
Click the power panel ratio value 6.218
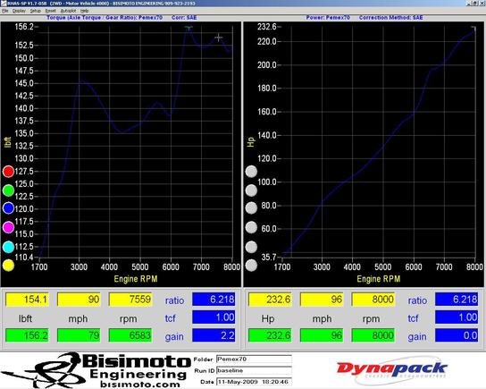457,300
